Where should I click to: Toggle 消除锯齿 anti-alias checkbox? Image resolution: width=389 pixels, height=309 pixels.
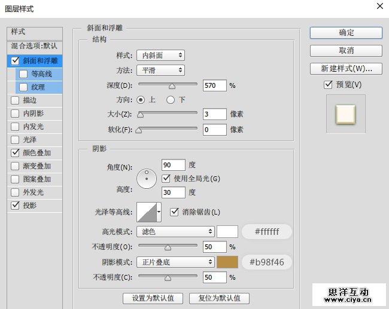point(175,212)
